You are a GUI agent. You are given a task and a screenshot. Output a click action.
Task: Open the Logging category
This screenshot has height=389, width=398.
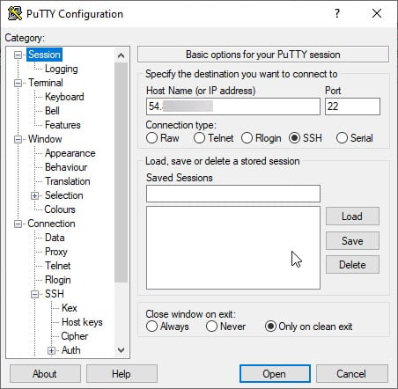coord(62,69)
